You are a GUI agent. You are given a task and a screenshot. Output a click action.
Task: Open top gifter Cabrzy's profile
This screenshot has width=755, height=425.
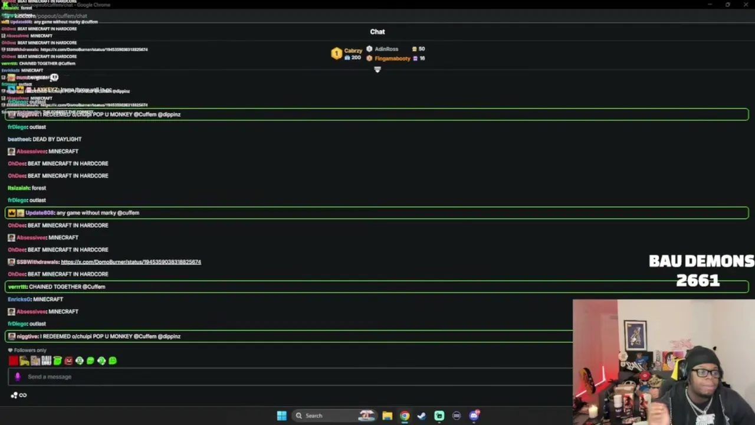click(353, 51)
